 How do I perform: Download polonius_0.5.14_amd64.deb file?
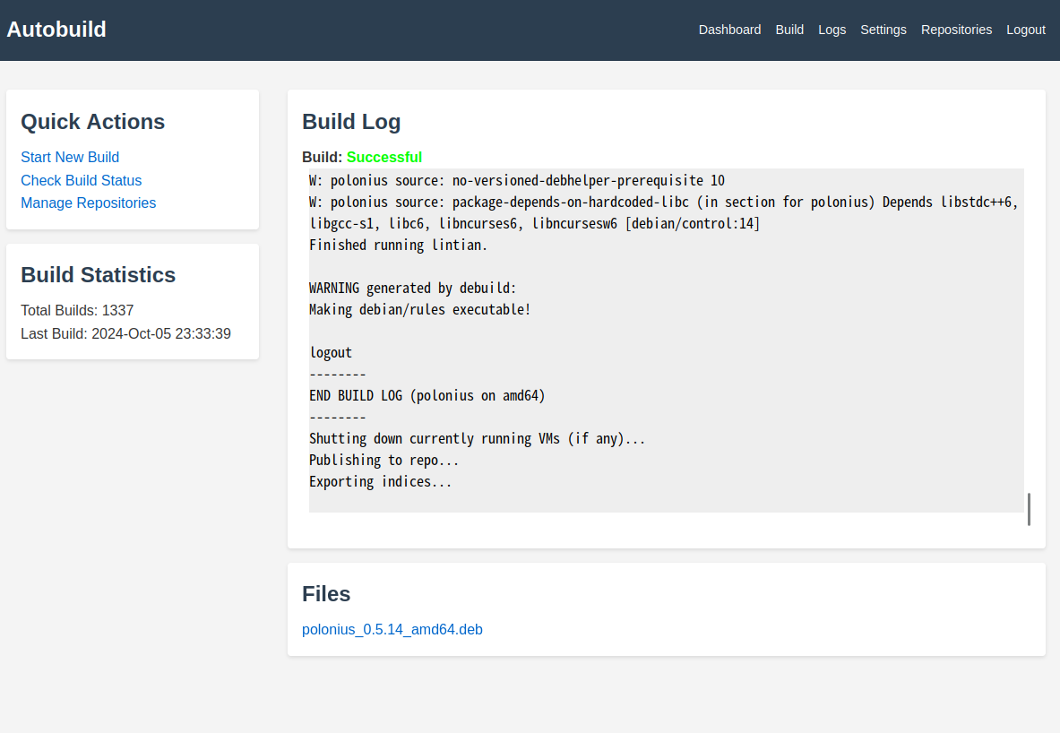pyautogui.click(x=392, y=630)
